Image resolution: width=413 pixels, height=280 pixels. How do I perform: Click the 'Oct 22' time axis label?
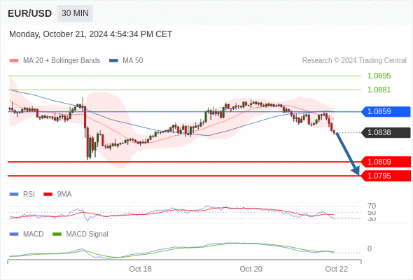pos(337,269)
